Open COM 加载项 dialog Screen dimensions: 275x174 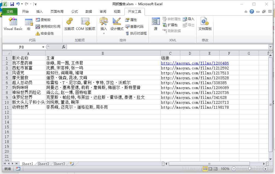coord(85,24)
